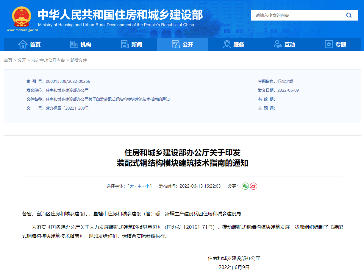
Task: Set font size to 小
Action: coord(147,186)
